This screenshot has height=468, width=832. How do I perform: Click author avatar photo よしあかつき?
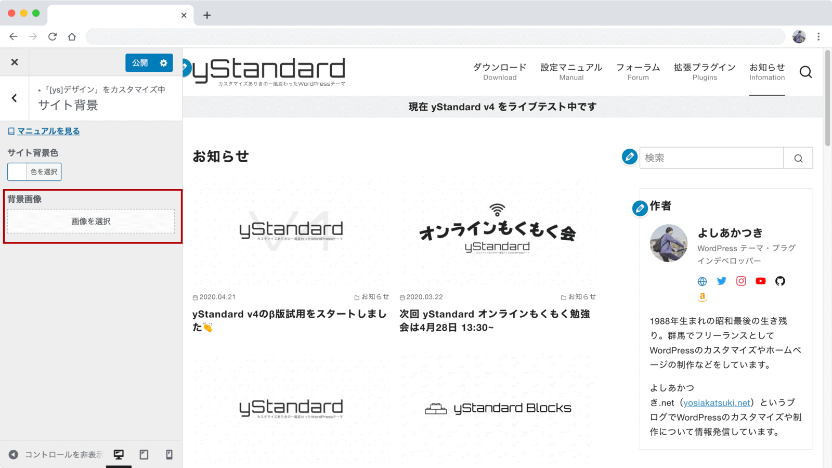pos(669,243)
